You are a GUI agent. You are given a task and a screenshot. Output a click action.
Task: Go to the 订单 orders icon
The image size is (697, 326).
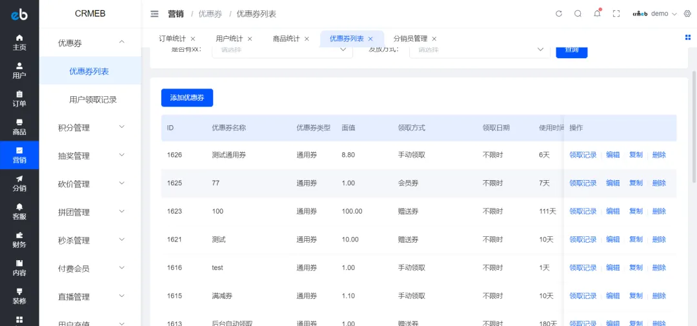coord(19,99)
